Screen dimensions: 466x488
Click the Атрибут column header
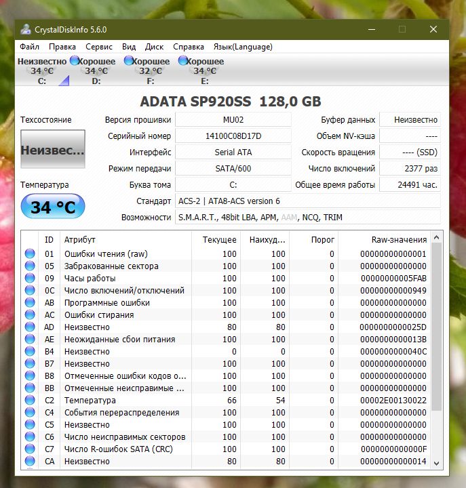click(x=125, y=240)
